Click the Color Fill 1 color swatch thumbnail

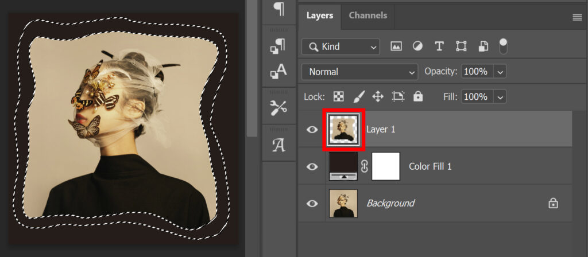(343, 166)
